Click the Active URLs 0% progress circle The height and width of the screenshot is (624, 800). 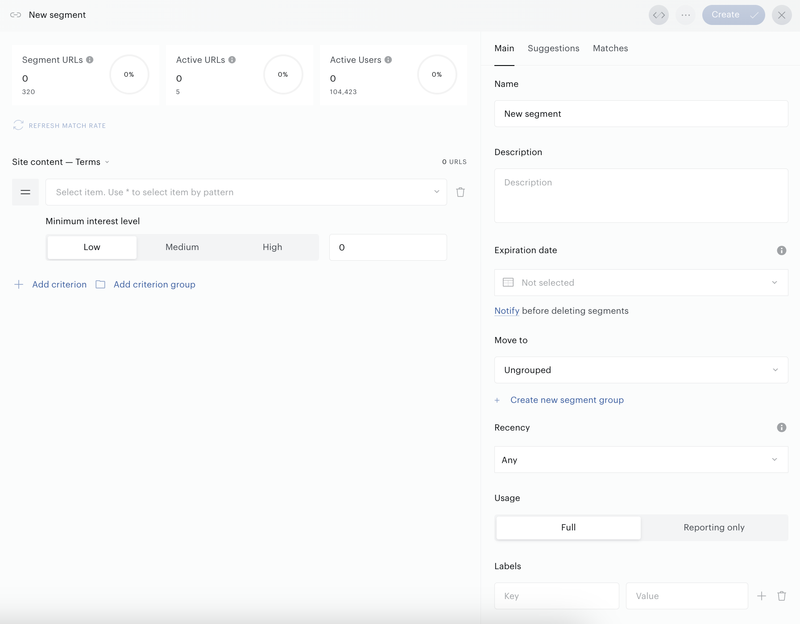point(283,74)
